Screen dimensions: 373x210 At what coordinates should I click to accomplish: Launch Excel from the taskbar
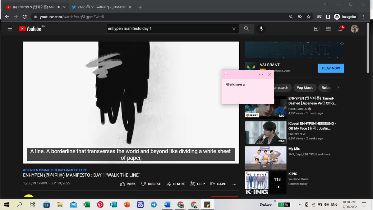pos(86,205)
